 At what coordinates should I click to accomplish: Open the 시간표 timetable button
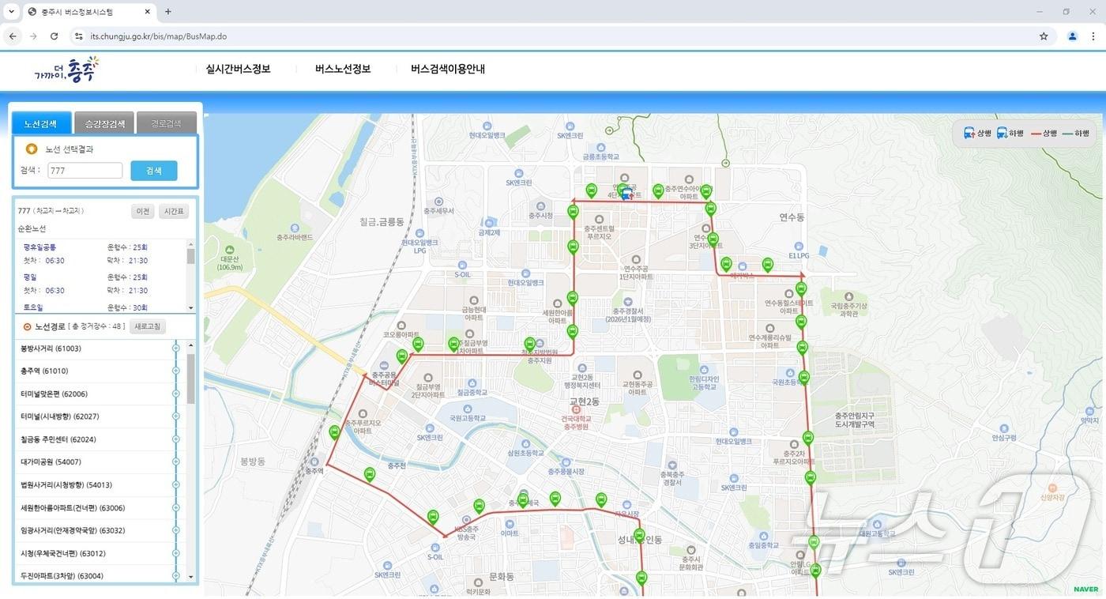pos(174,212)
